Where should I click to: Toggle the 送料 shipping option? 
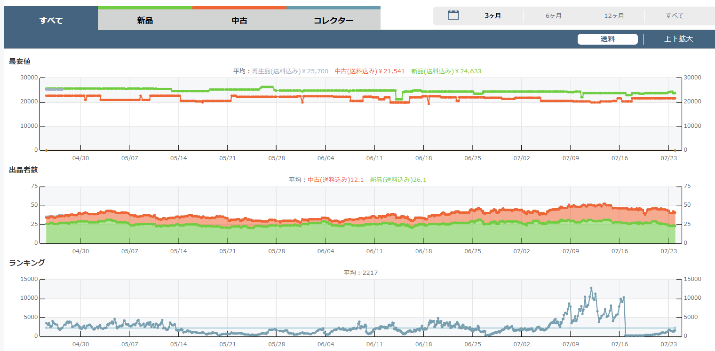607,39
